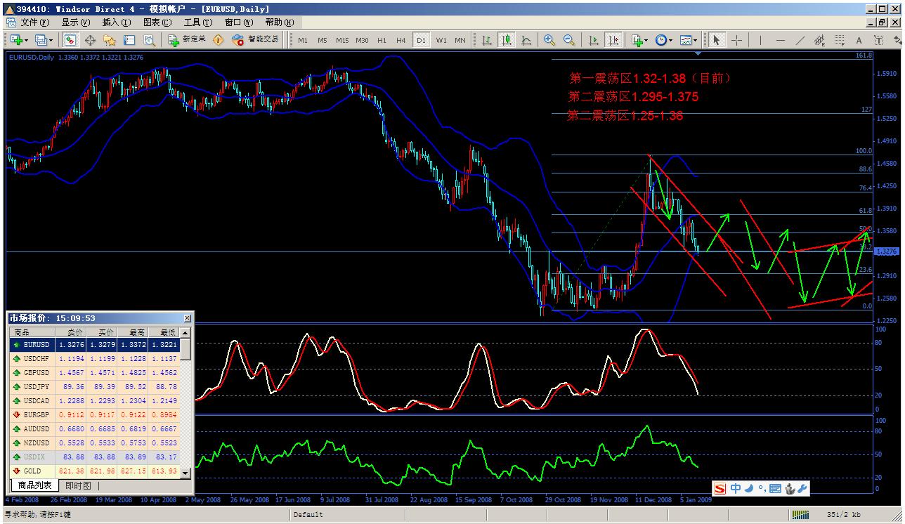Zoom out of the chart
The image size is (905, 524).
pos(568,40)
